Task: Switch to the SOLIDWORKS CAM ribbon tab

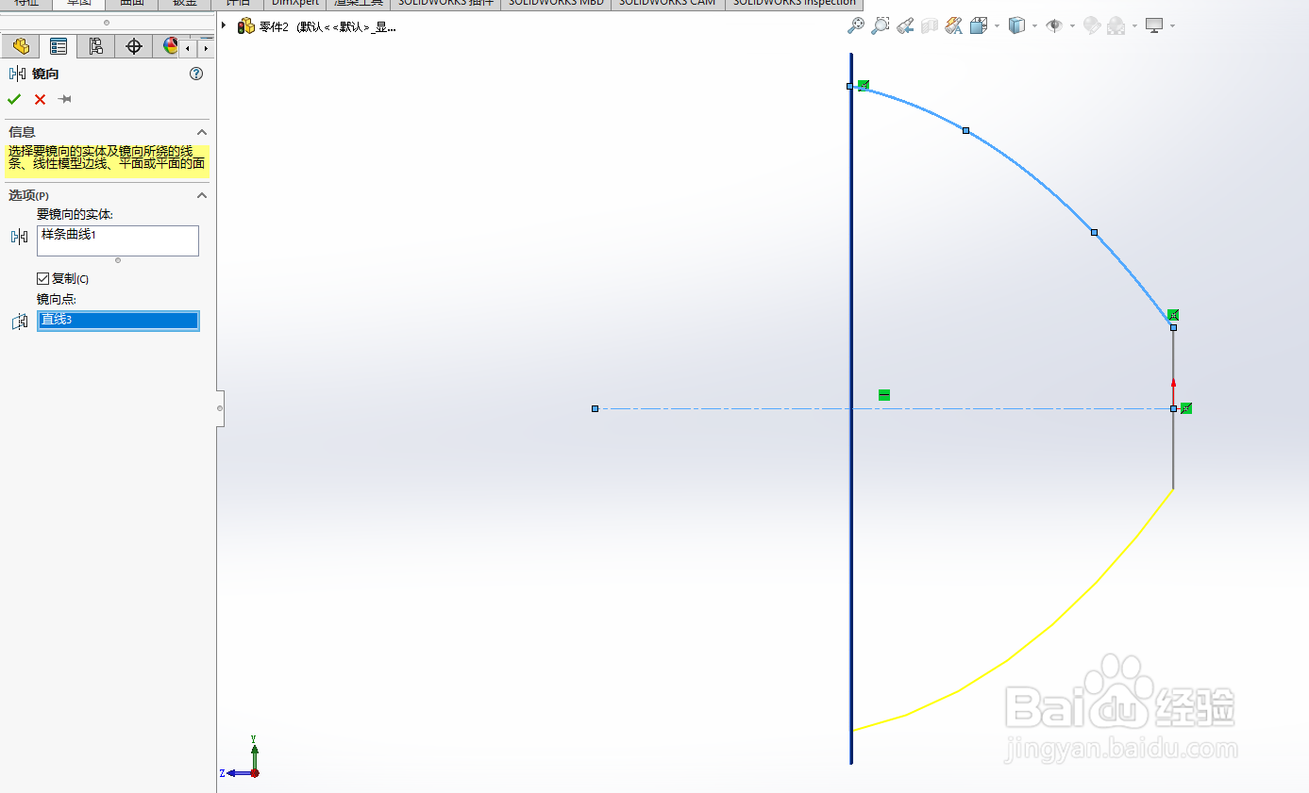Action: pyautogui.click(x=667, y=4)
